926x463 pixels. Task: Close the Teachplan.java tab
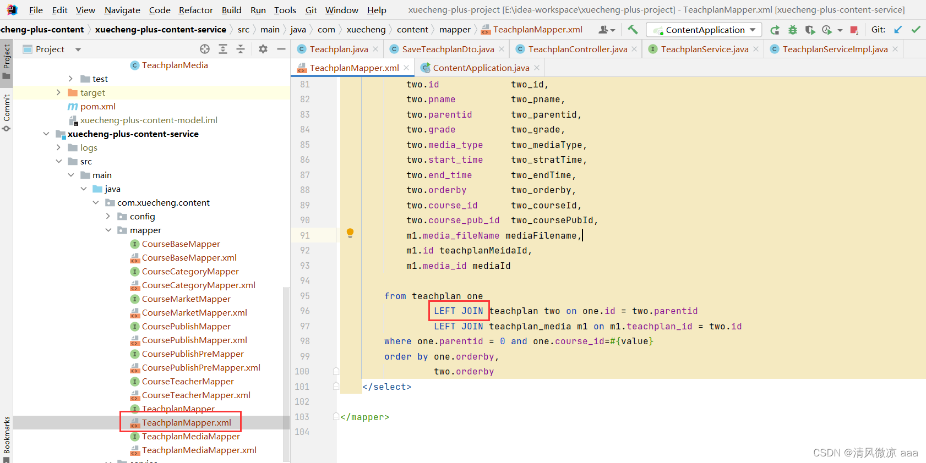[x=375, y=49]
